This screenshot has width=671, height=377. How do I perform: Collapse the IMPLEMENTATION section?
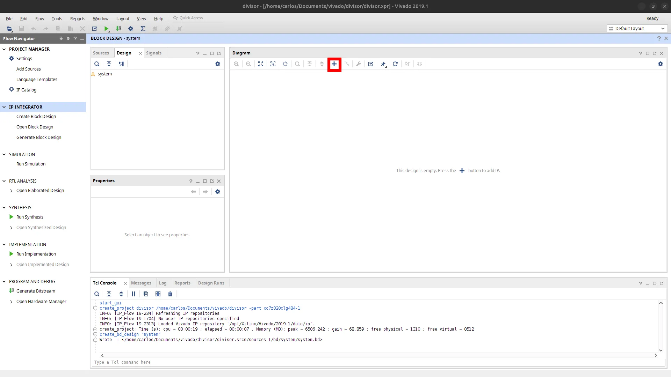pyautogui.click(x=4, y=245)
